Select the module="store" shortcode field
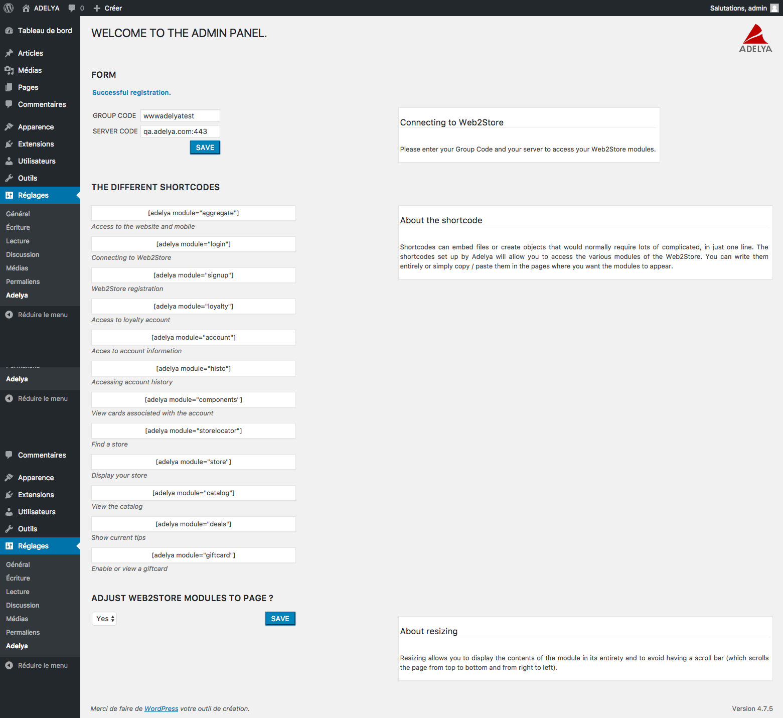783x718 pixels. point(194,462)
